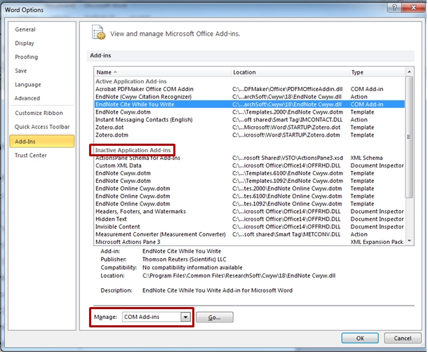Select Instant Messaging Contacts (English) row
This screenshot has width=428, height=354.
pyautogui.click(x=250, y=120)
